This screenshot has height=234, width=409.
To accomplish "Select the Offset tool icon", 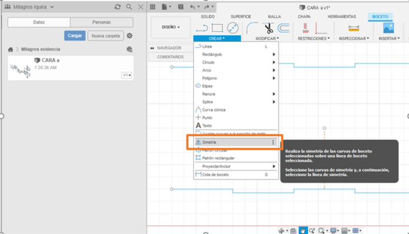I will pos(284,28).
